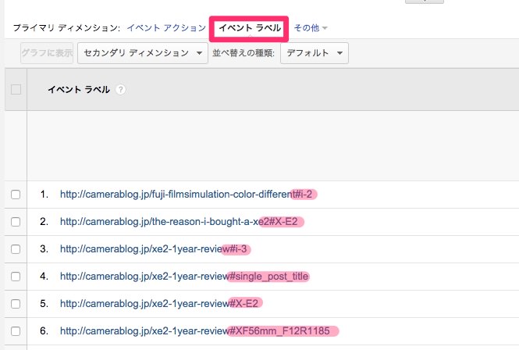Open the xe2-1year-review#XF56mm_F12R1185 link
The height and width of the screenshot is (350, 519).
coord(195,331)
